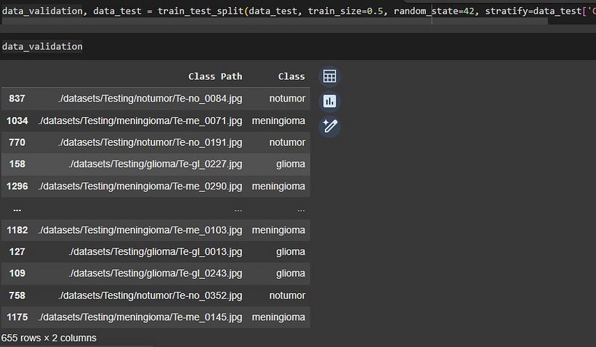Viewport: 596px width, 347px height.
Task: Click row index 1296
Action: [17, 187]
